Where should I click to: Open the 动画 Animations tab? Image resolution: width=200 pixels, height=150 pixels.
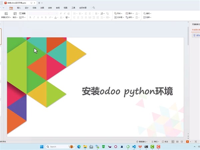click(42, 8)
